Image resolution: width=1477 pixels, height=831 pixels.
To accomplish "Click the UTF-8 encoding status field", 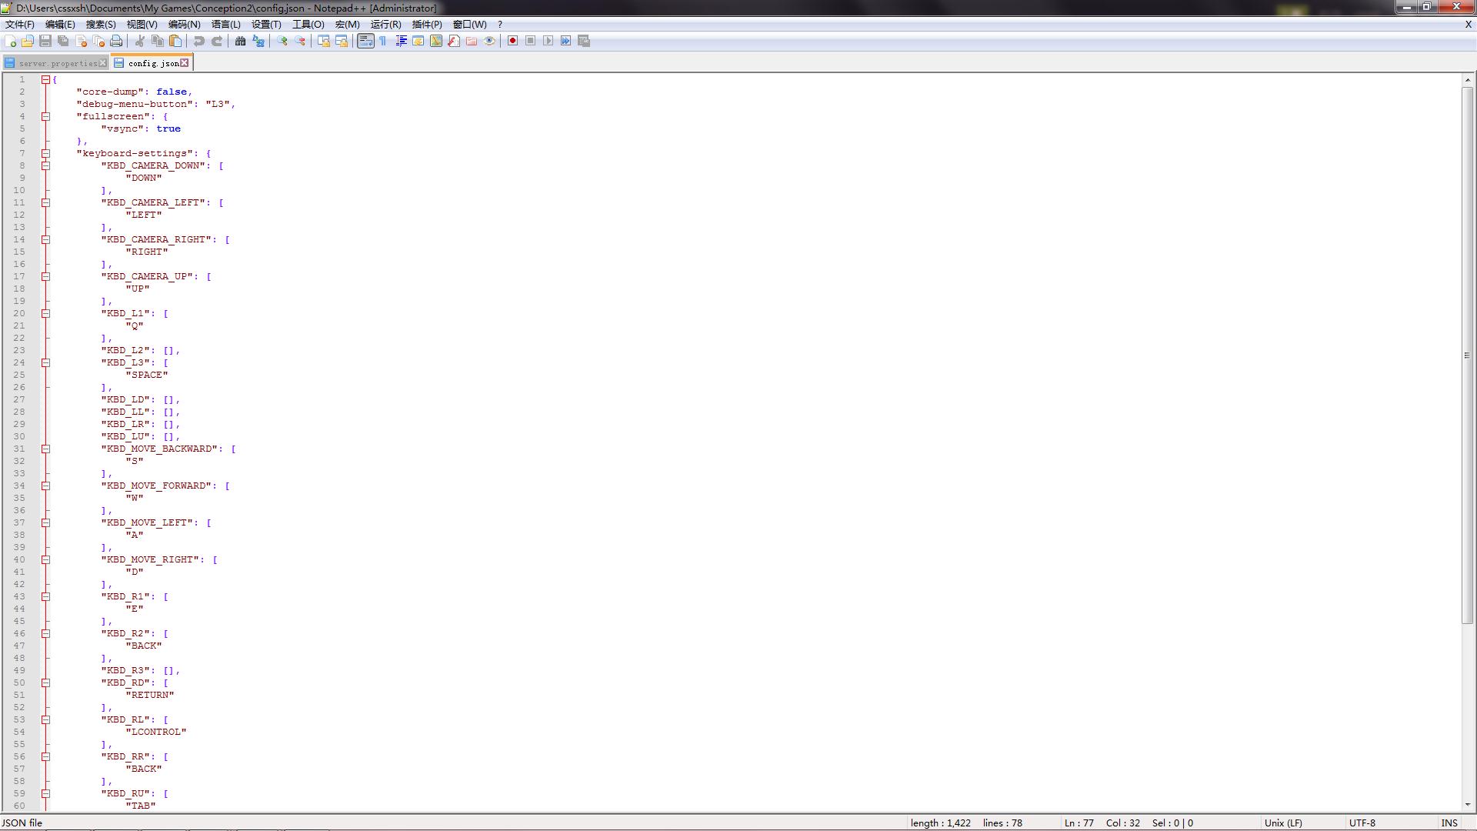I will [x=1362, y=823].
